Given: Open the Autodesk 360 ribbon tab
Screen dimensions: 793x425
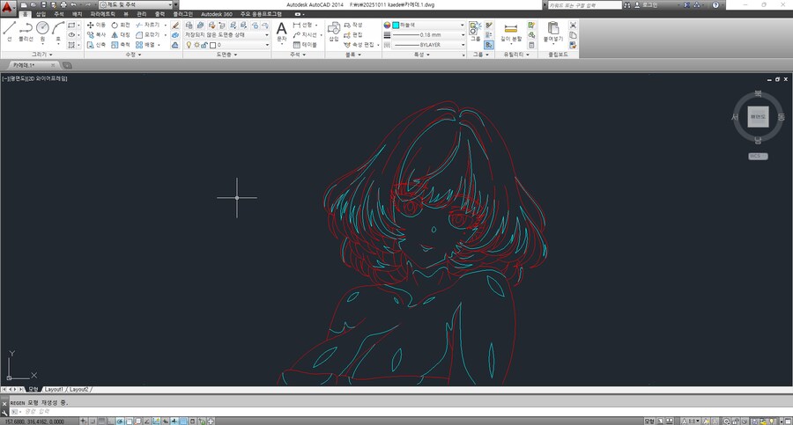Looking at the screenshot, I should (x=217, y=14).
